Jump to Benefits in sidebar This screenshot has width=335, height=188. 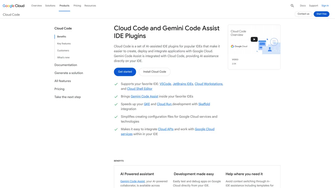tap(62, 37)
